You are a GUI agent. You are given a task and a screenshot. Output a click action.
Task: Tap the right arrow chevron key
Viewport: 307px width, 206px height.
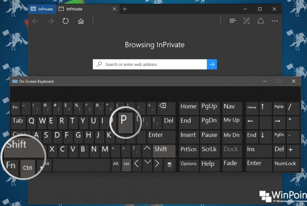click(x=157, y=165)
